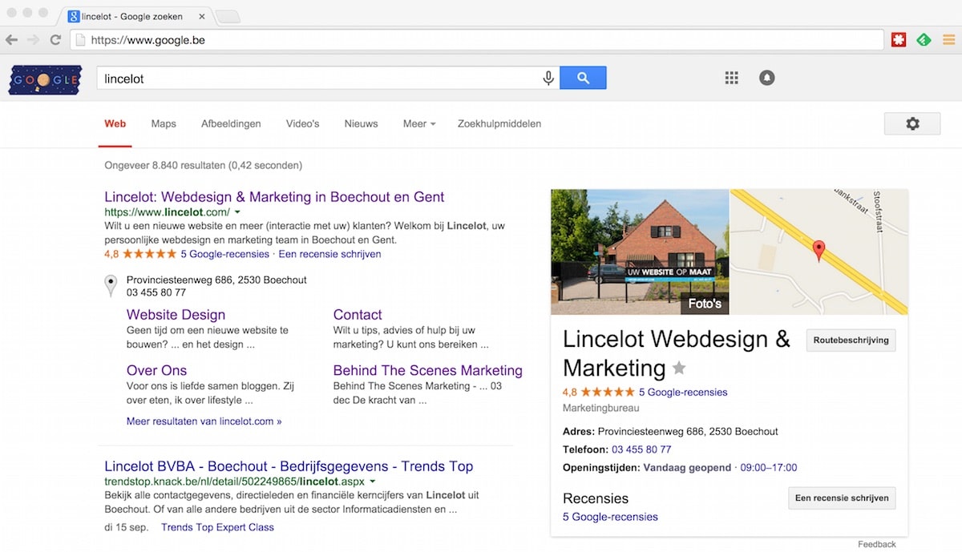Open the notifications bell icon
The width and height of the screenshot is (962, 552).
pyautogui.click(x=767, y=78)
